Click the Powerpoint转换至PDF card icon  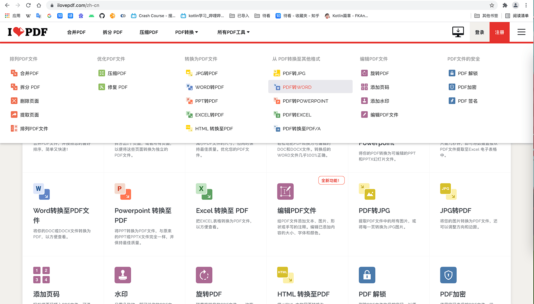click(123, 191)
